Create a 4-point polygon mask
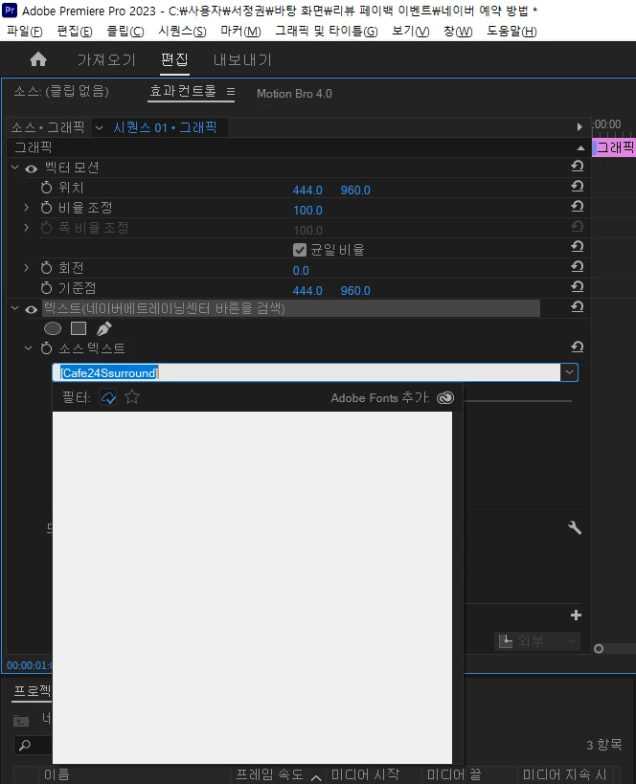The height and width of the screenshot is (784, 636). coord(79,328)
